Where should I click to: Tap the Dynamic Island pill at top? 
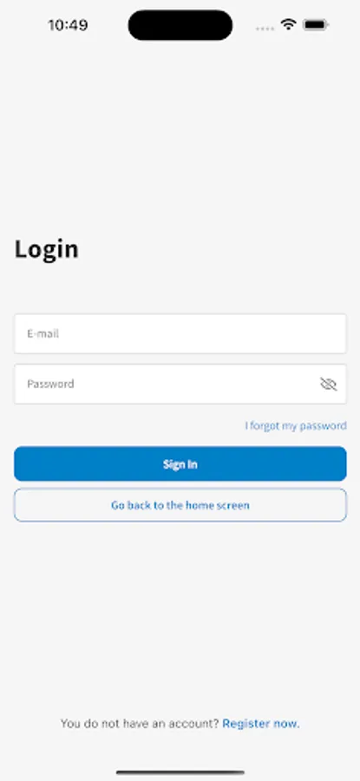click(x=180, y=25)
